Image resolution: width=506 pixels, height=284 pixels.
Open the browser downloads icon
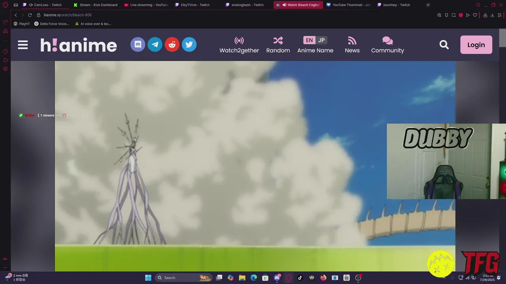[x=493, y=15]
